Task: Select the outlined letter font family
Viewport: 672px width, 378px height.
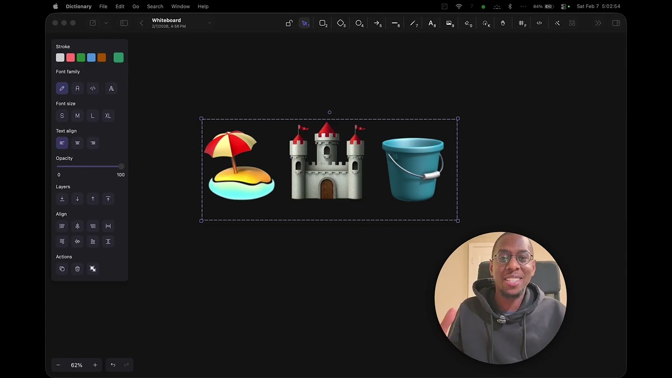Action: click(x=111, y=88)
